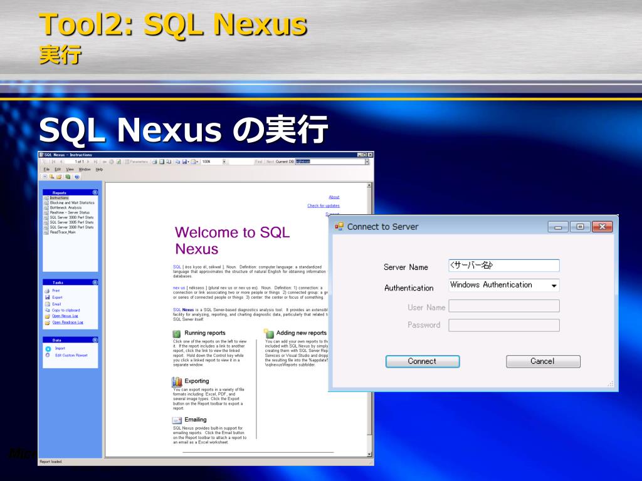This screenshot has width=642, height=481.
Task: Select the Edit Custom Rowset icon
Action: coord(48,355)
